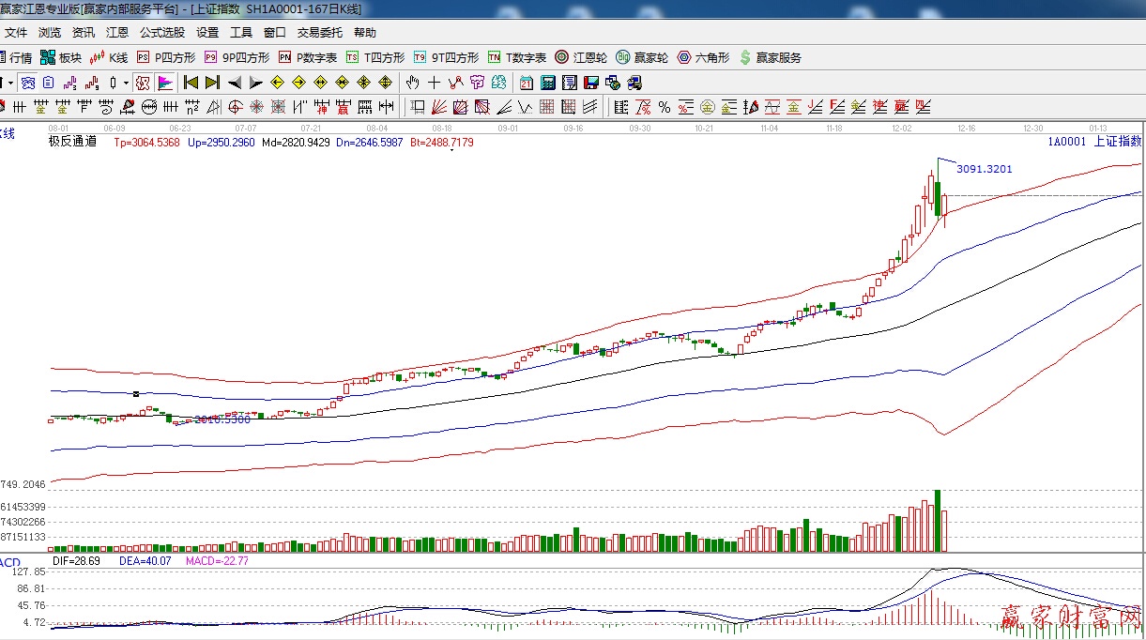
Task: Click the 3091.3201 price peak label
Action: tap(984, 169)
